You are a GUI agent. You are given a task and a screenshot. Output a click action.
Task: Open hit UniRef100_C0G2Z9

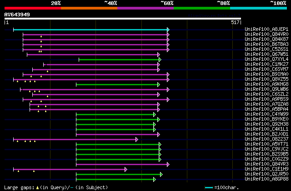[x=266, y=159]
